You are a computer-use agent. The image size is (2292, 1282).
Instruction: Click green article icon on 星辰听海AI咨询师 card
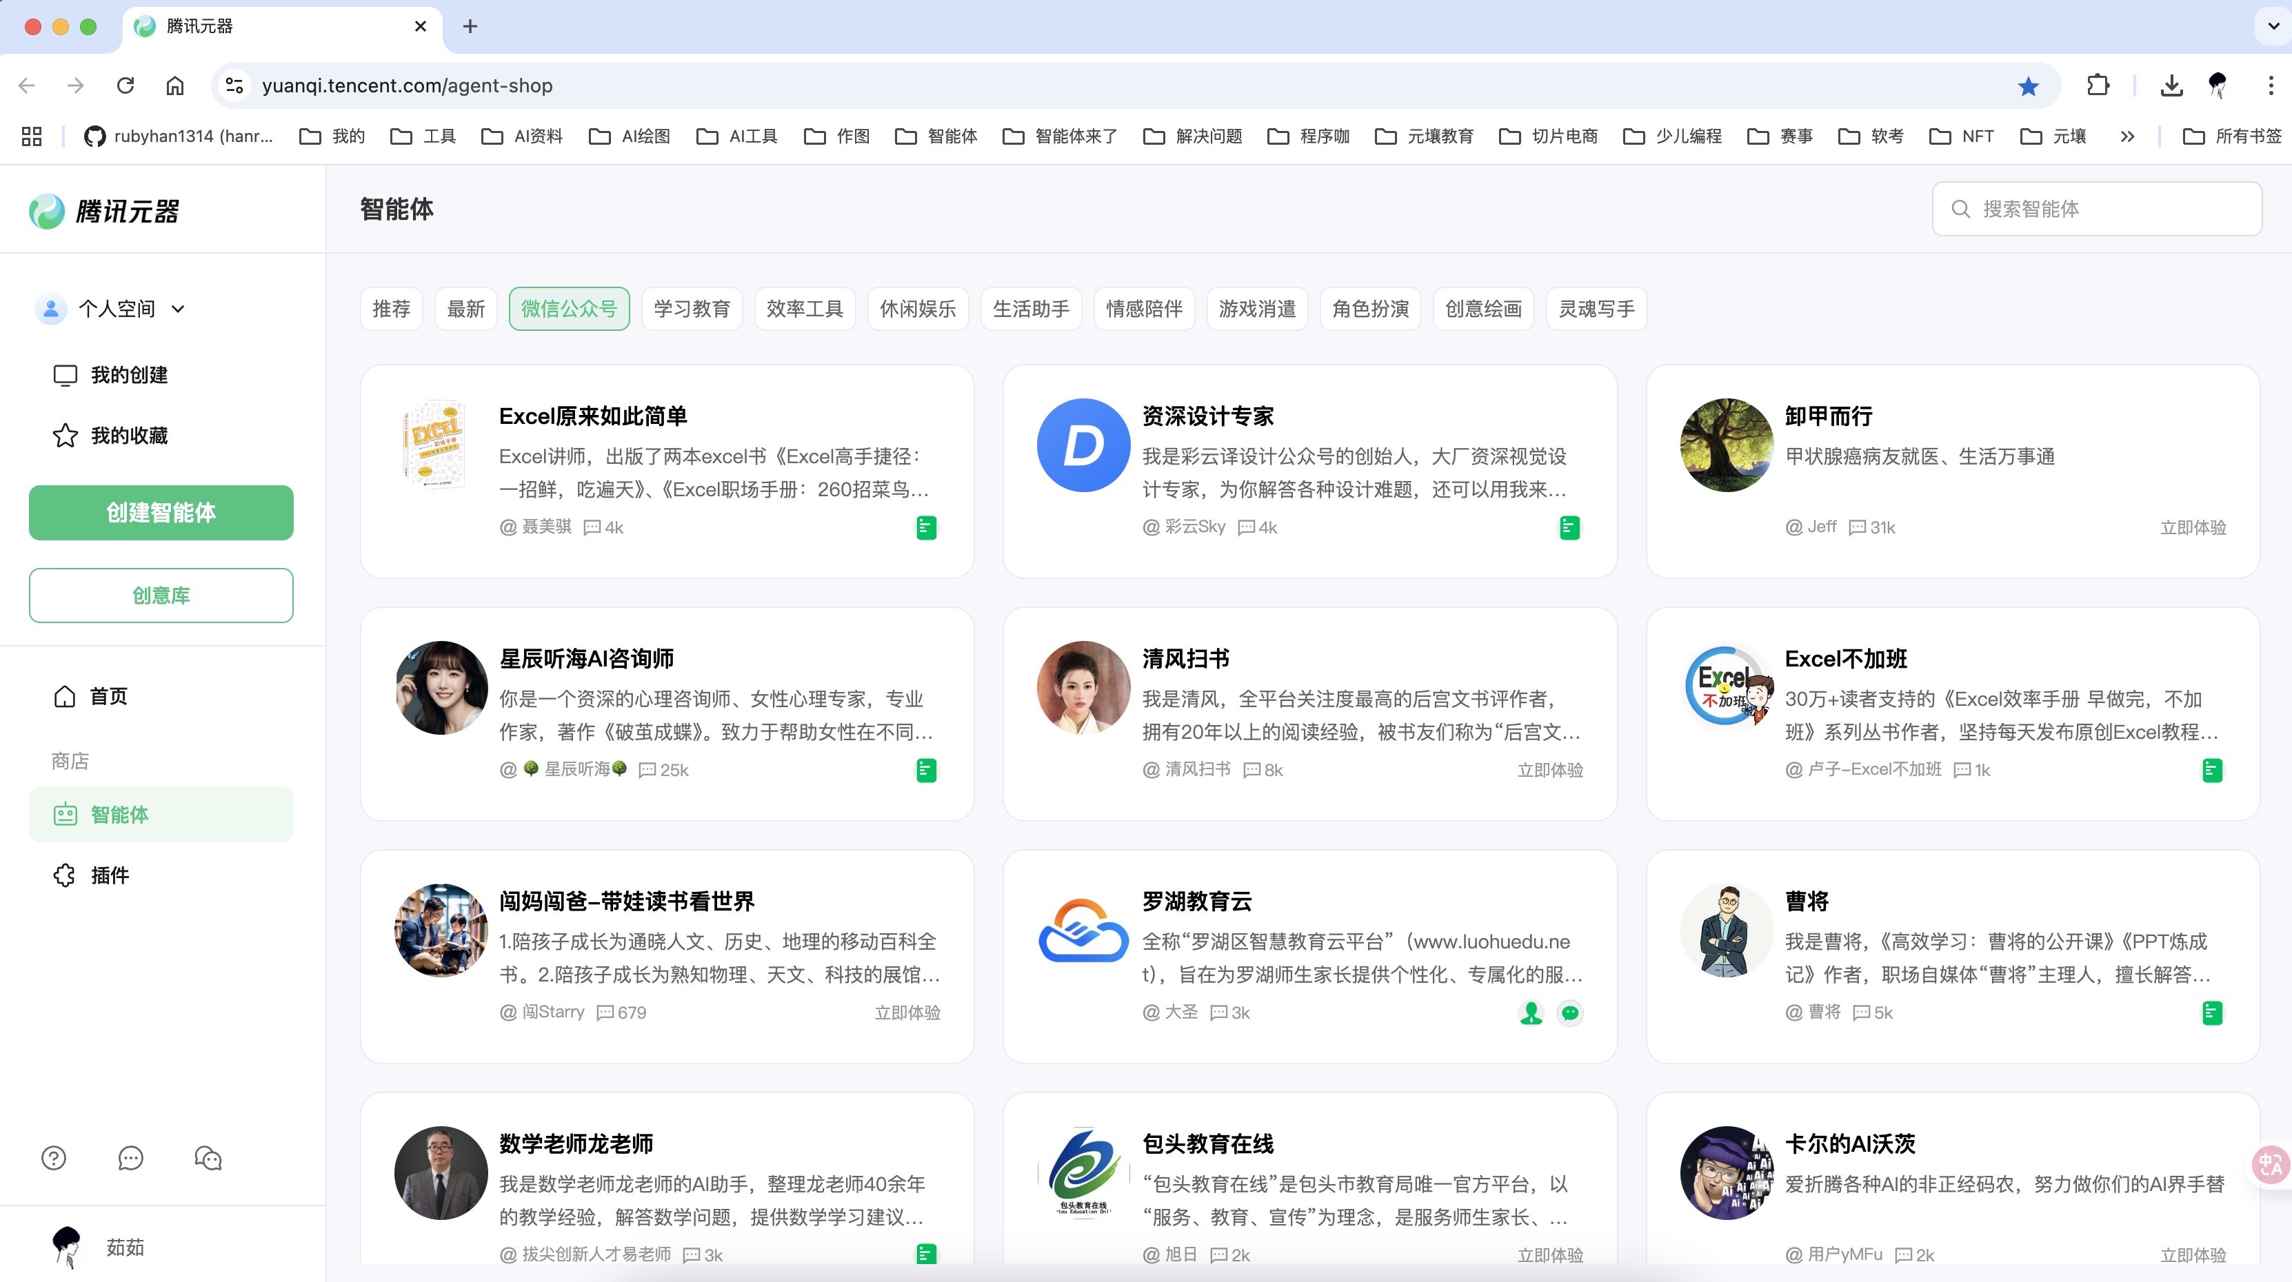coord(926,771)
